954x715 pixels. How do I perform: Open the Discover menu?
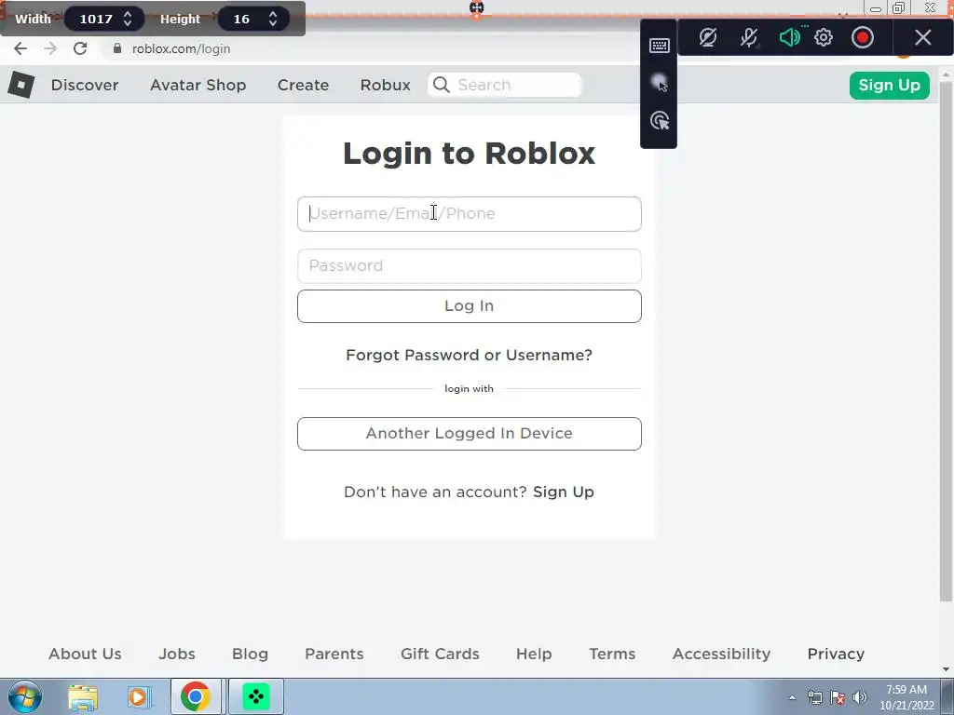click(x=85, y=85)
